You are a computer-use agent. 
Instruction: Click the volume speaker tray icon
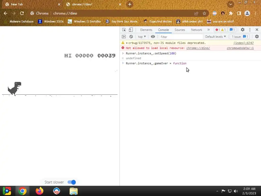click(236, 191)
